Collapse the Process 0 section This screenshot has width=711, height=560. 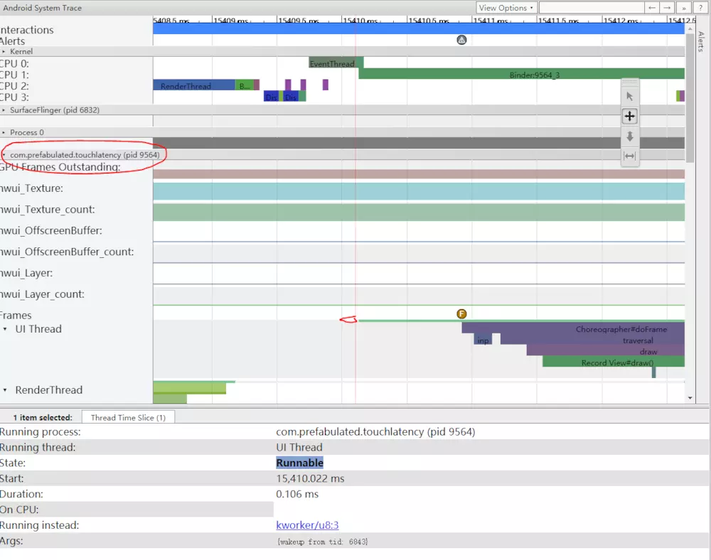pyautogui.click(x=4, y=133)
